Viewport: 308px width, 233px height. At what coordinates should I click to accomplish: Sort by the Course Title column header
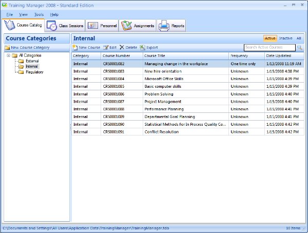186,56
